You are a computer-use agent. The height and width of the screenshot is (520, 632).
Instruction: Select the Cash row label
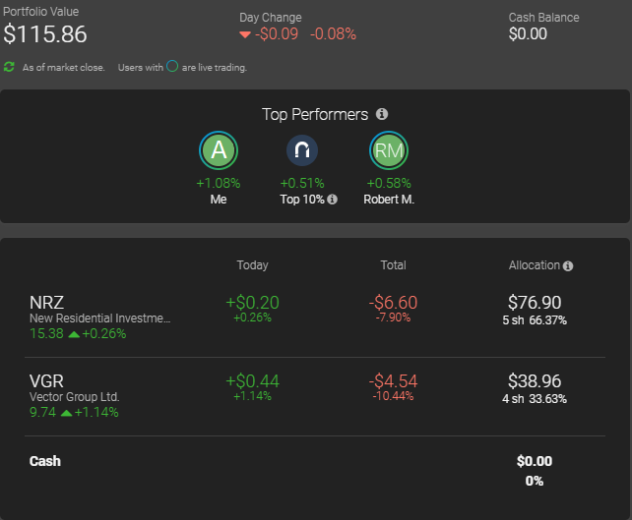45,461
